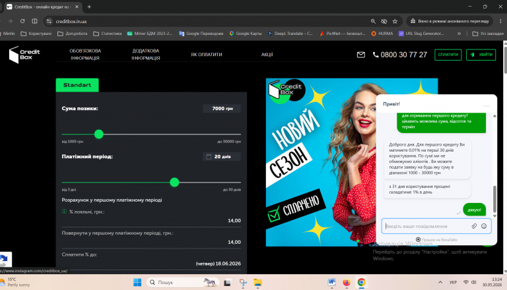Image resolution: width=507 pixels, height=290 pixels.
Task: Open DeepL Translate bookmark
Action: pos(290,34)
